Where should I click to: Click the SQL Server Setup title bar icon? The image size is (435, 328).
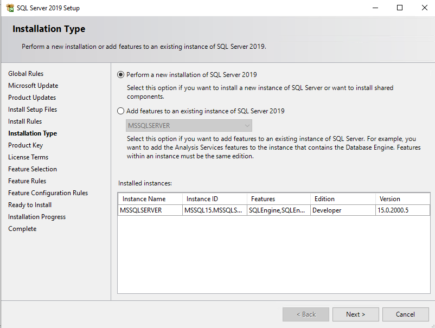point(10,8)
